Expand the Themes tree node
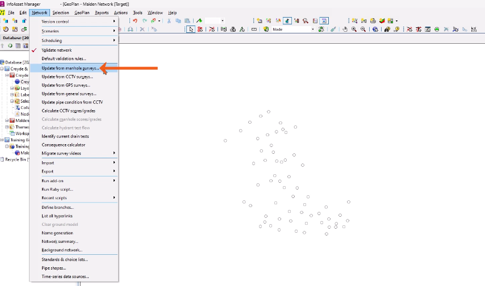 [x=7, y=127]
